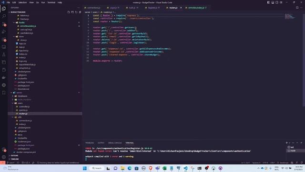Open the Terminal menu

click(51, 2)
